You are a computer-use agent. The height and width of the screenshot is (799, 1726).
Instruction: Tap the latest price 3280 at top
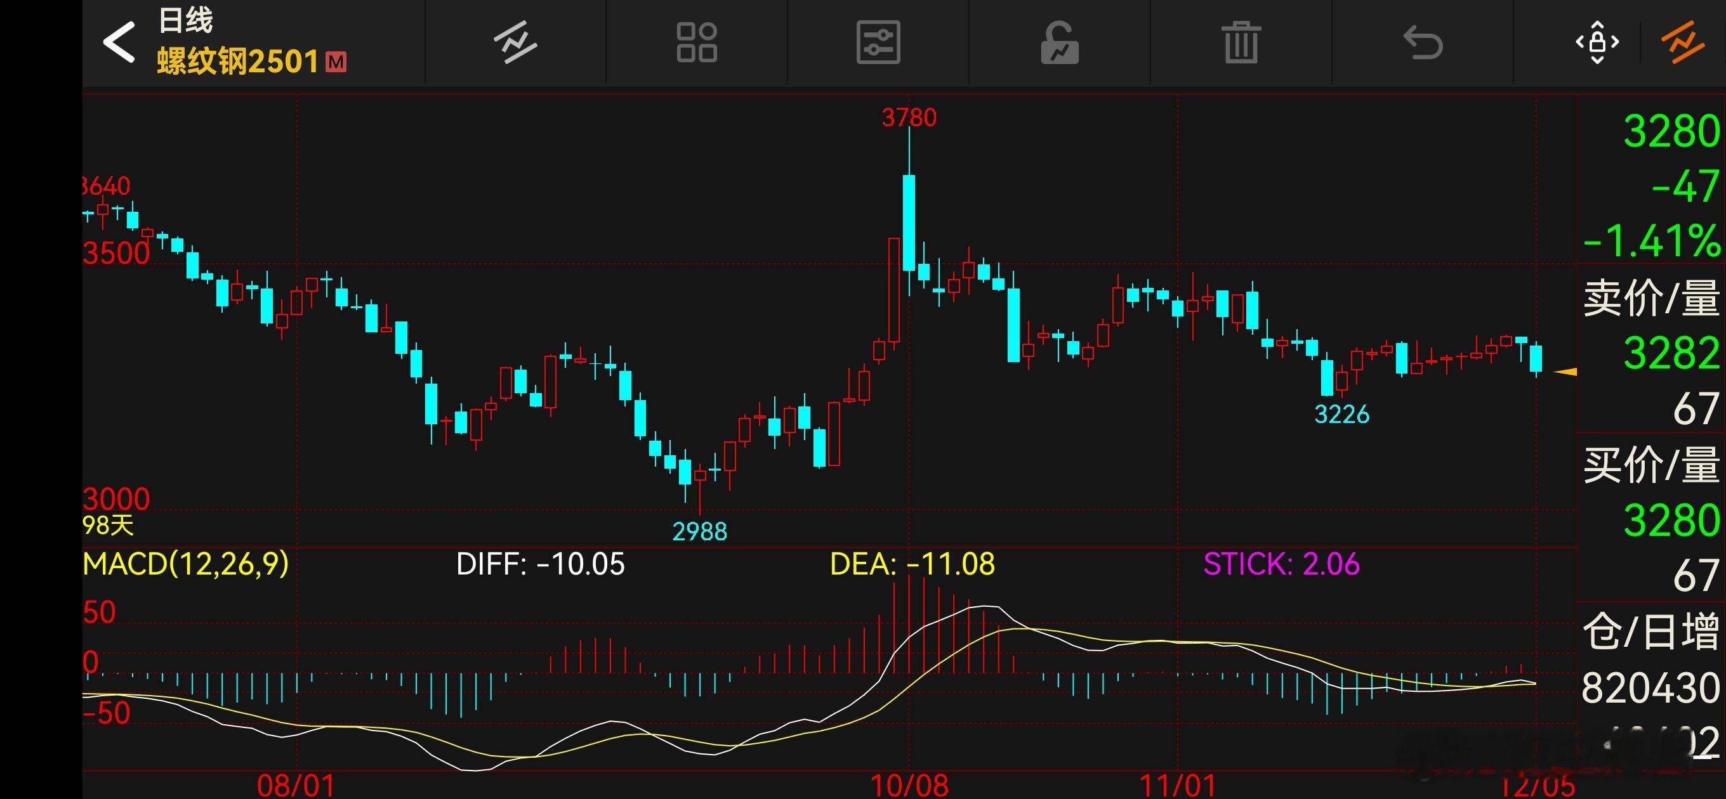(x=1671, y=131)
